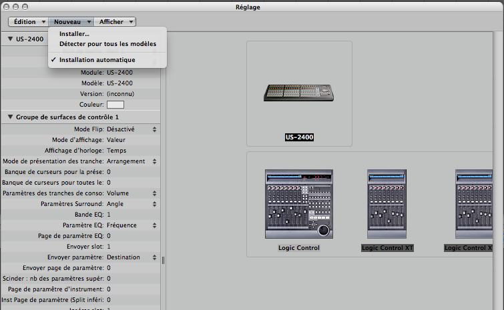Click the Version value (inconnu)
Viewport: 504px width, 310px height.
click(121, 94)
